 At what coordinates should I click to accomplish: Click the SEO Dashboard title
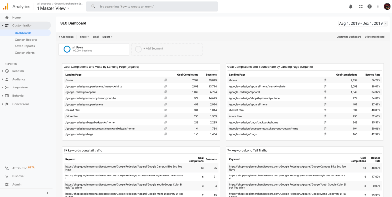tap(73, 23)
